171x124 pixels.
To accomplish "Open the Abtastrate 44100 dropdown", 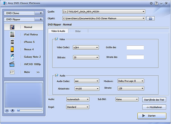I will [87, 89].
